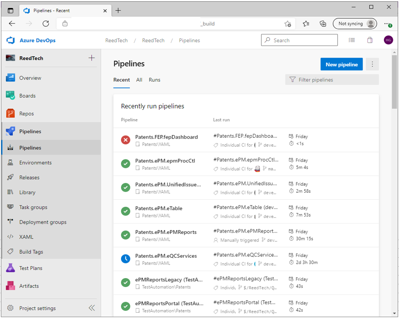This screenshot has width=399, height=318.
Task: Select Environments in the Pipelines submenu
Action: (x=35, y=163)
